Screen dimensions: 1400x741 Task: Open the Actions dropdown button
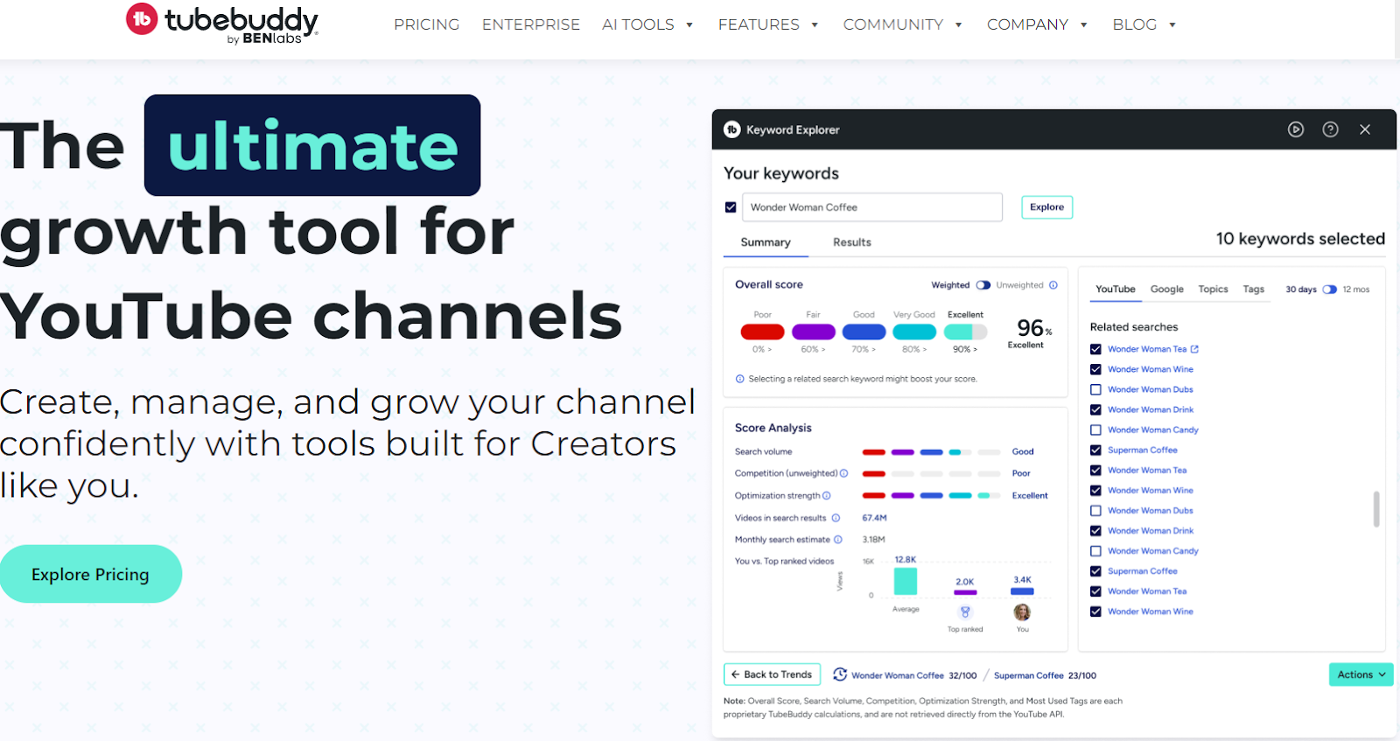[1361, 675]
